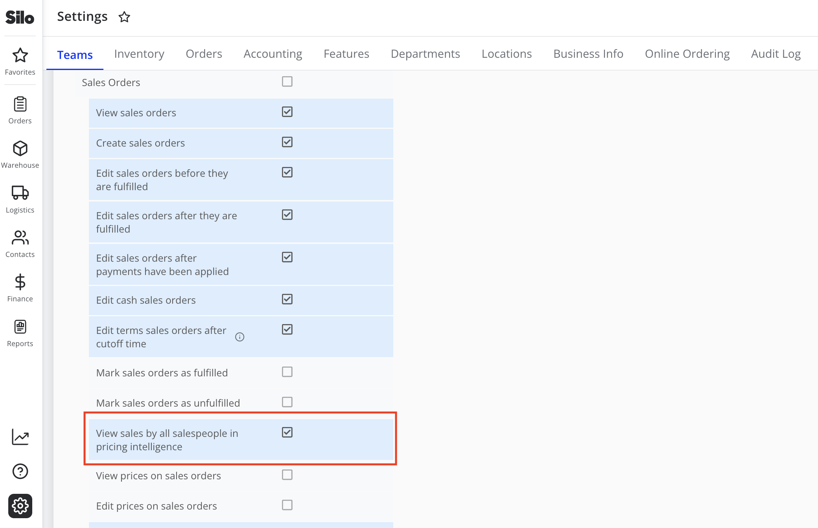Open the Locations tab

point(507,53)
